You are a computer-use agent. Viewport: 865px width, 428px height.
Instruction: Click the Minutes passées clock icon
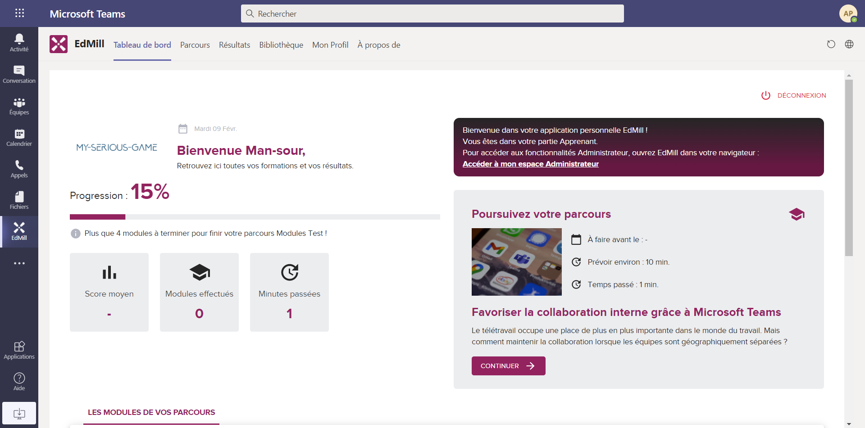point(290,272)
